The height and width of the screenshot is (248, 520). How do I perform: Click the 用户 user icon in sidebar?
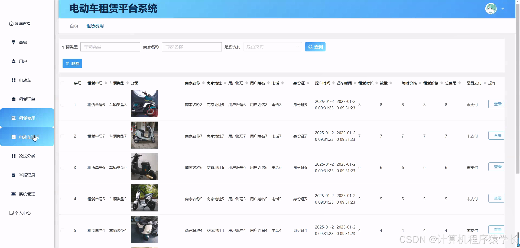pyautogui.click(x=13, y=61)
